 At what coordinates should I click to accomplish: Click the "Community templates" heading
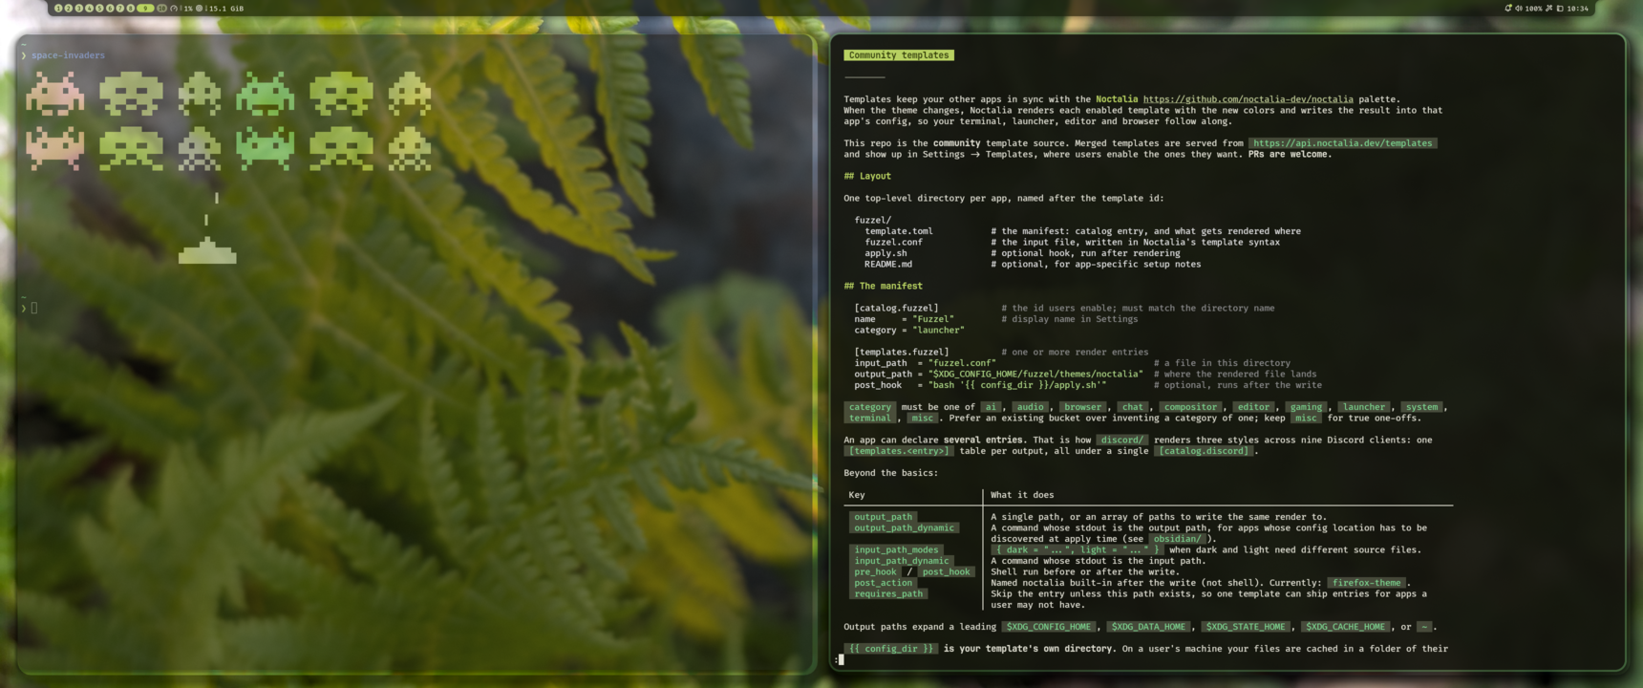899,55
